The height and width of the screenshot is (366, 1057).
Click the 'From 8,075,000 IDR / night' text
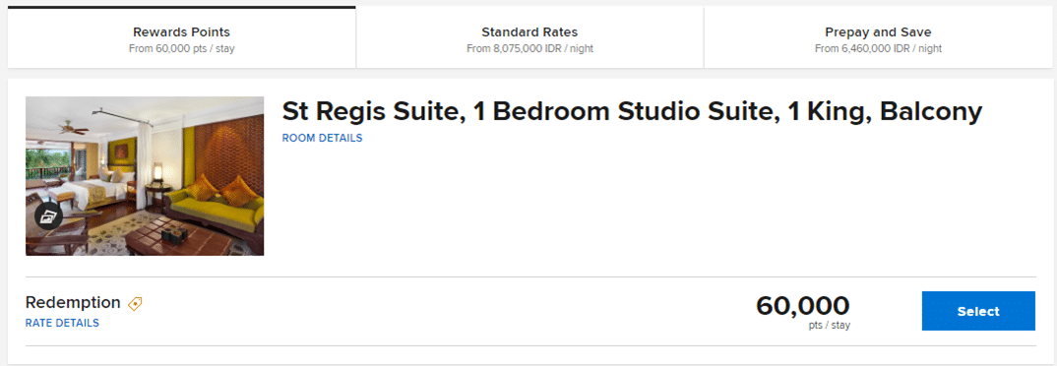[x=529, y=48]
